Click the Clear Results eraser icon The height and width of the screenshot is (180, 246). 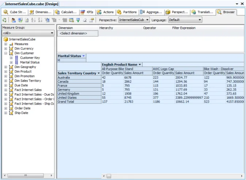(85, 20)
